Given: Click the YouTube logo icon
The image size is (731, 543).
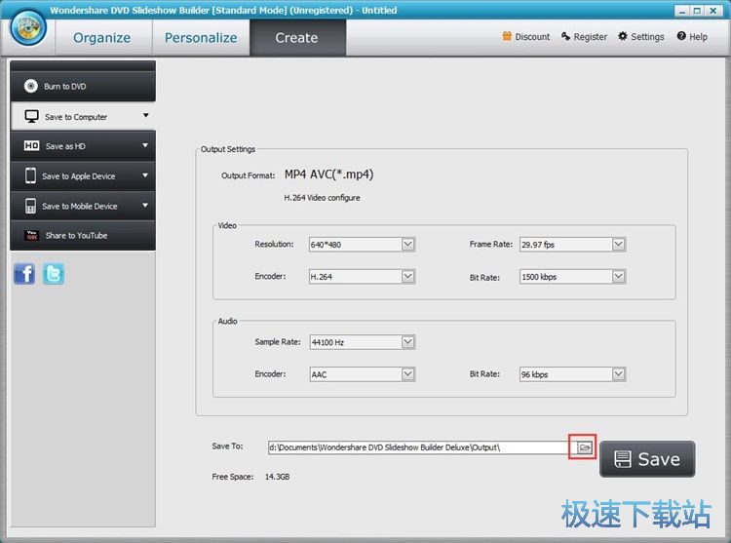Looking at the screenshot, I should click(x=32, y=235).
